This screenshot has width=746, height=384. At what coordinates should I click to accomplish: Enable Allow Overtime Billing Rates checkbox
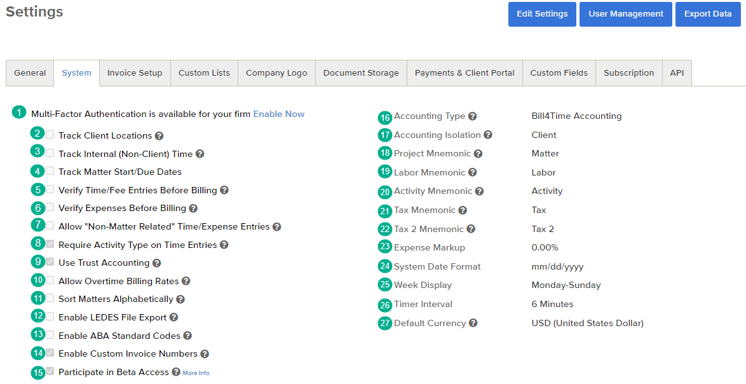tap(50, 280)
